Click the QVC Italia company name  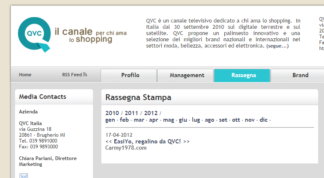click(x=30, y=123)
